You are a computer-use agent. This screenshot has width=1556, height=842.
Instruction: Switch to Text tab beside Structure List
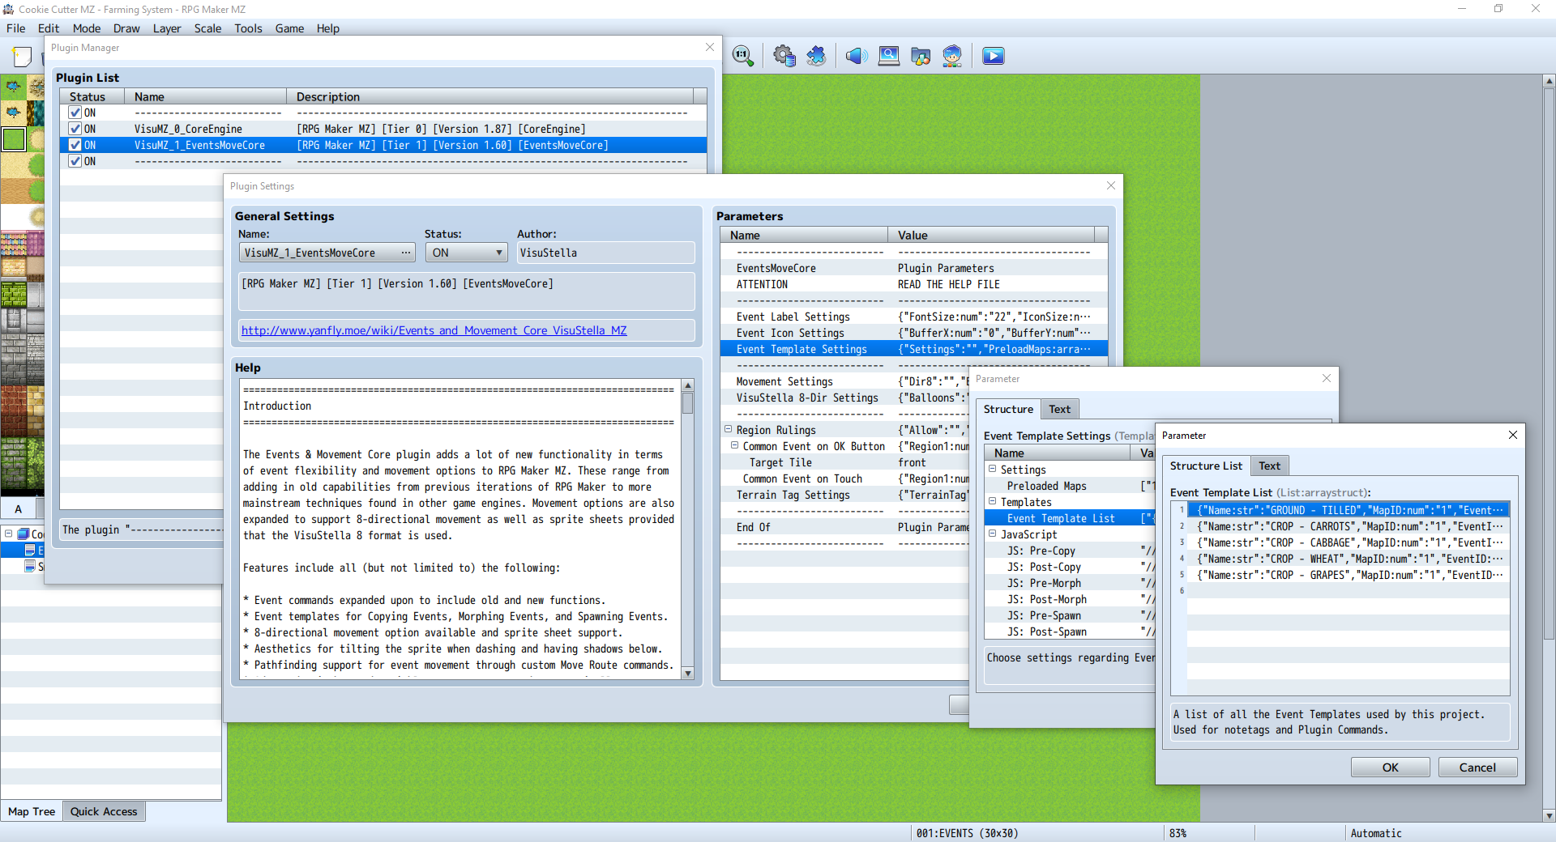tap(1269, 466)
